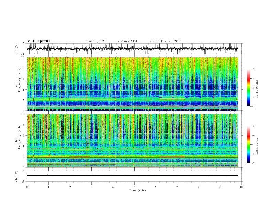Screen dimensions: 272x210
Task: Click time axis tick label "8"
Action: point(199,187)
